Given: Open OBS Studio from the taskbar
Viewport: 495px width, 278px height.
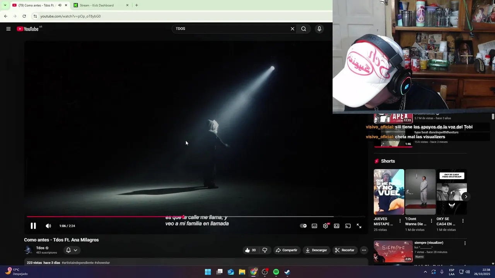Looking at the screenshot, I should (265, 272).
